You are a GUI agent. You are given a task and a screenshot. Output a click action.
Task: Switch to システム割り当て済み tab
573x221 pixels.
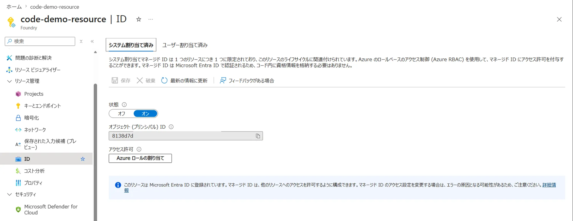click(x=131, y=45)
